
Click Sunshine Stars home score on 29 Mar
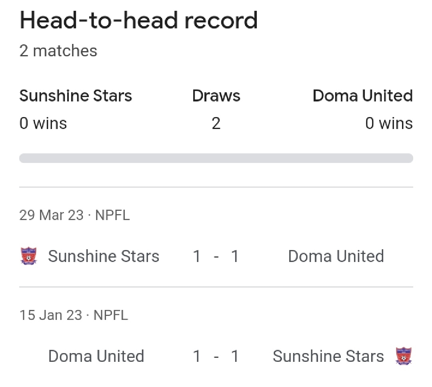tap(196, 256)
